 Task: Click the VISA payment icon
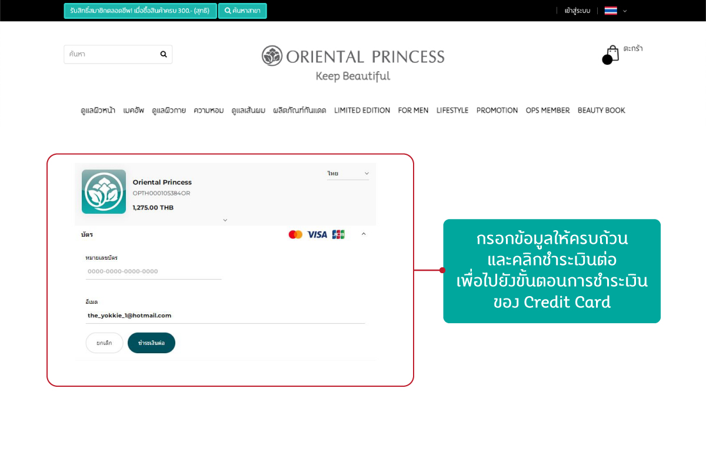317,234
